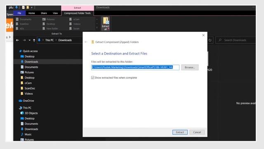Select Quick access in navigation pane
264x149 pixels.
pos(30,51)
